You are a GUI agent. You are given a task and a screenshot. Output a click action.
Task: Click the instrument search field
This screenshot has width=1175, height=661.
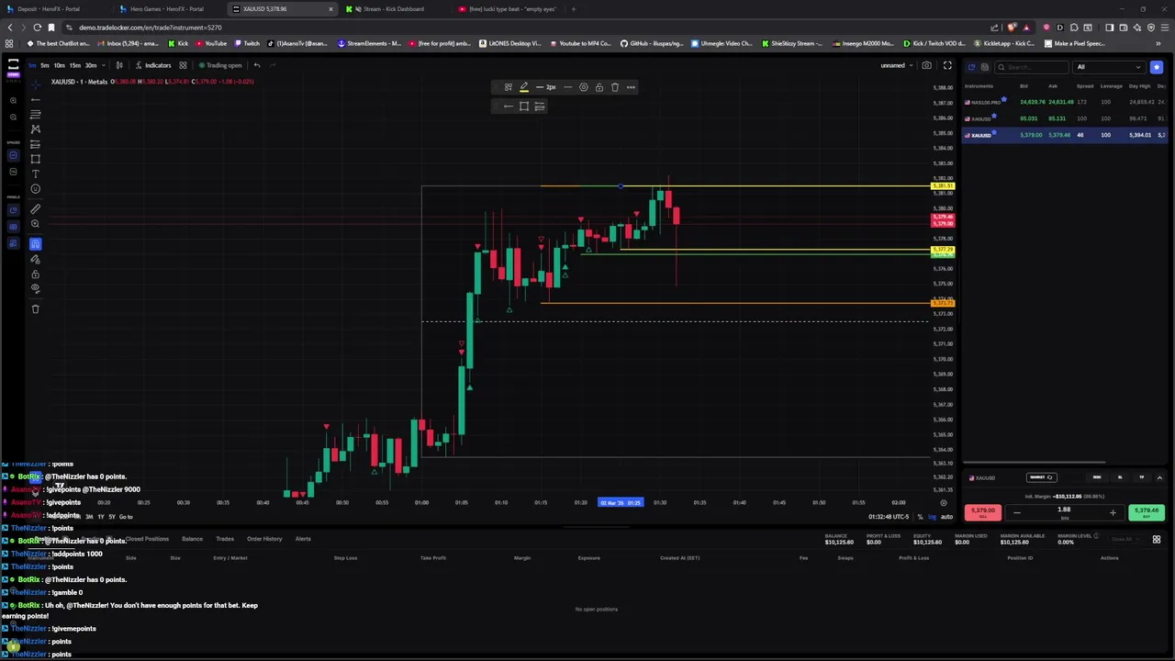point(1033,67)
